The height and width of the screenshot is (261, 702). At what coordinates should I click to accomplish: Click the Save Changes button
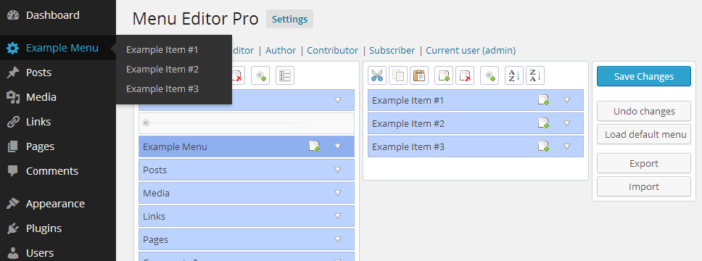pyautogui.click(x=644, y=77)
